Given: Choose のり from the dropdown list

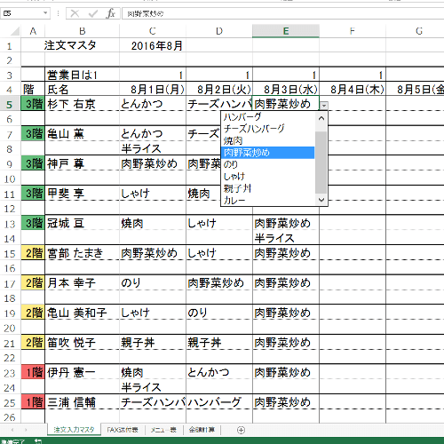Looking at the screenshot, I should (268, 164).
